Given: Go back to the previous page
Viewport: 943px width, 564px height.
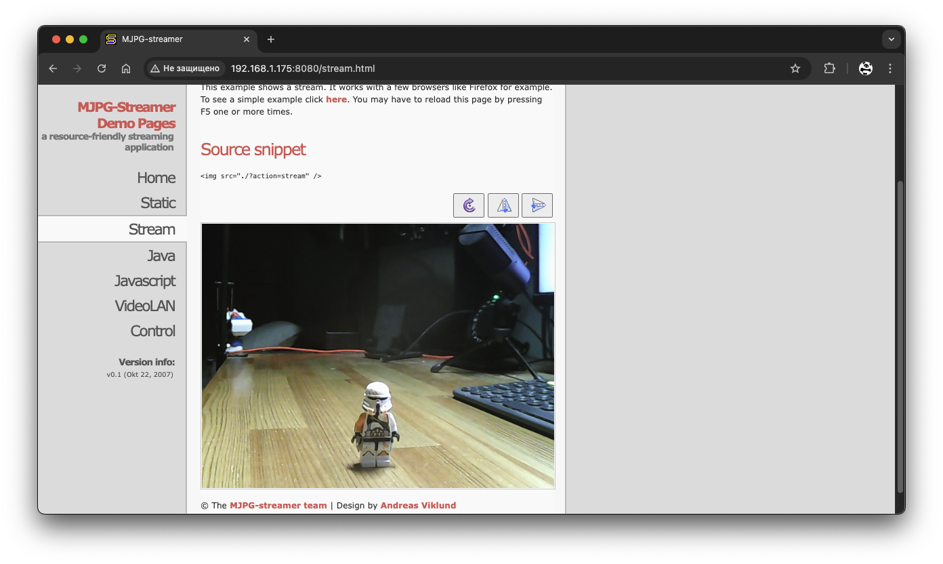Looking at the screenshot, I should coord(53,68).
